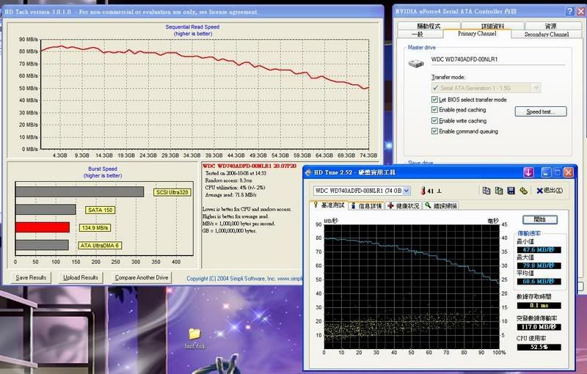The height and width of the screenshot is (374, 587).
Task: Click the CPU utilization 4% result line
Action: [235, 188]
